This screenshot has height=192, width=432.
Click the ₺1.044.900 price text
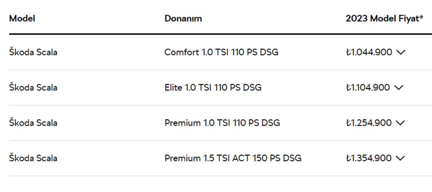pos(369,52)
